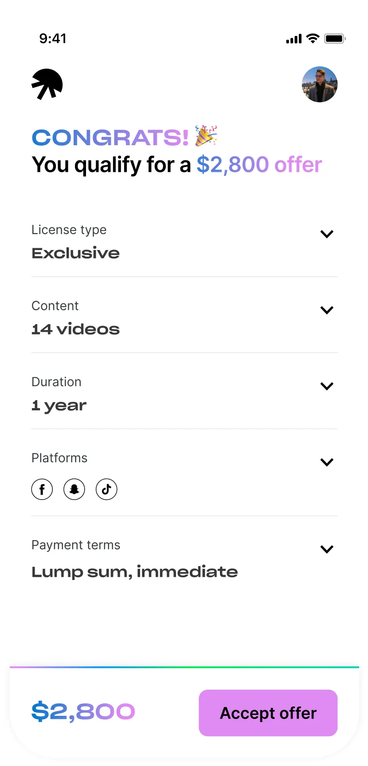Select the Snapchat platform icon
This screenshot has height=766, width=368.
(74, 489)
